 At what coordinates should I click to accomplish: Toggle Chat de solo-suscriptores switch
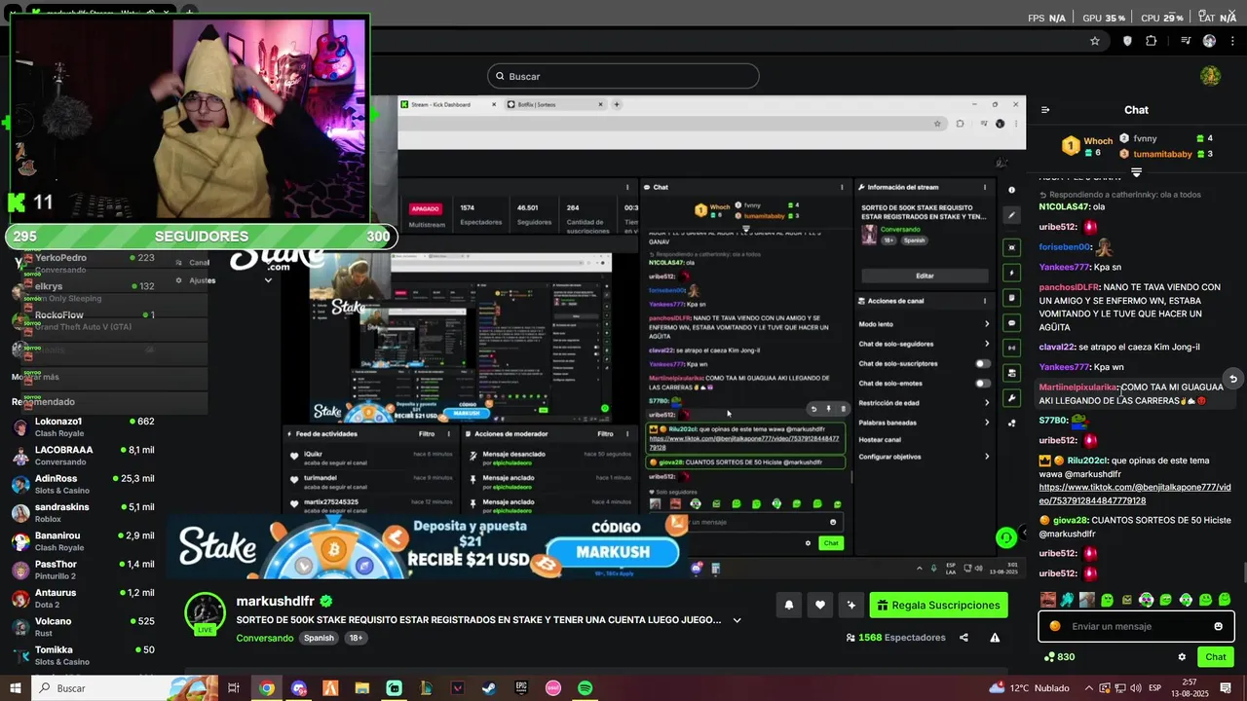click(x=983, y=363)
